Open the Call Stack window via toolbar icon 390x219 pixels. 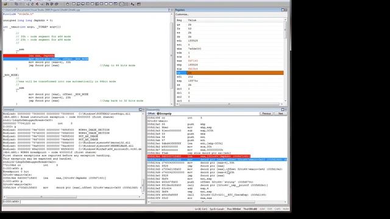pos(97,4)
